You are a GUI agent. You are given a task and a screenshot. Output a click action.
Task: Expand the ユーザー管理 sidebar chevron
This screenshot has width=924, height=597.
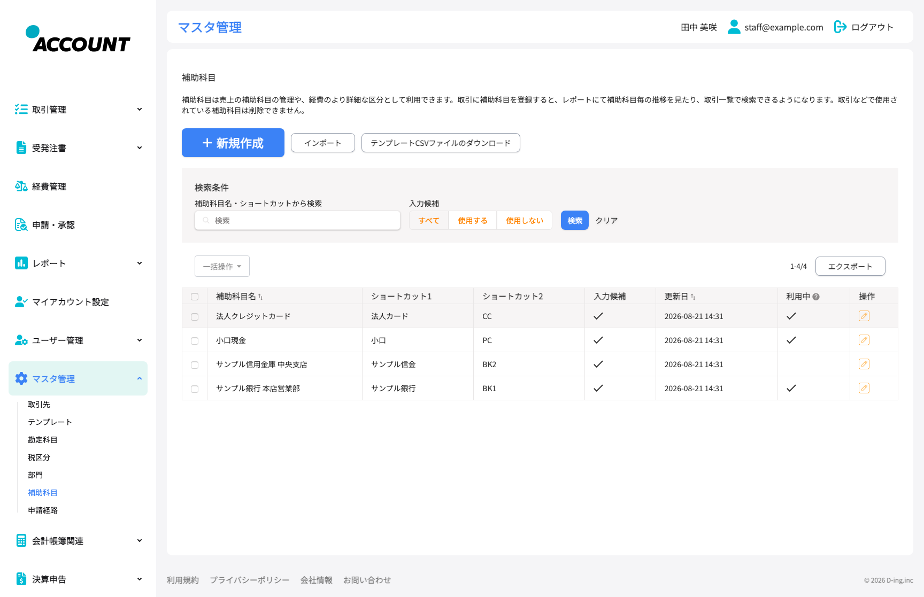(x=140, y=340)
